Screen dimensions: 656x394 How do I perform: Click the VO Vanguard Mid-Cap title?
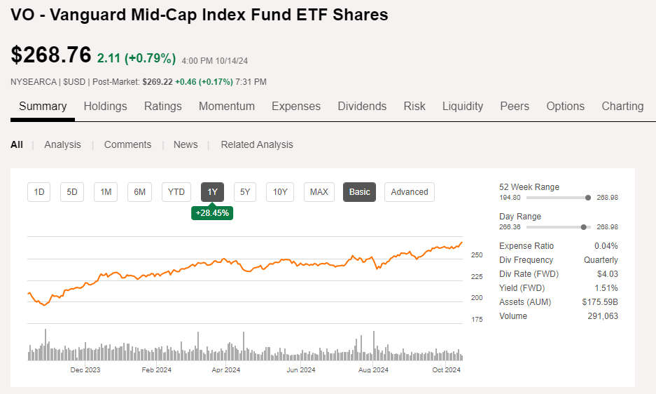(x=199, y=15)
